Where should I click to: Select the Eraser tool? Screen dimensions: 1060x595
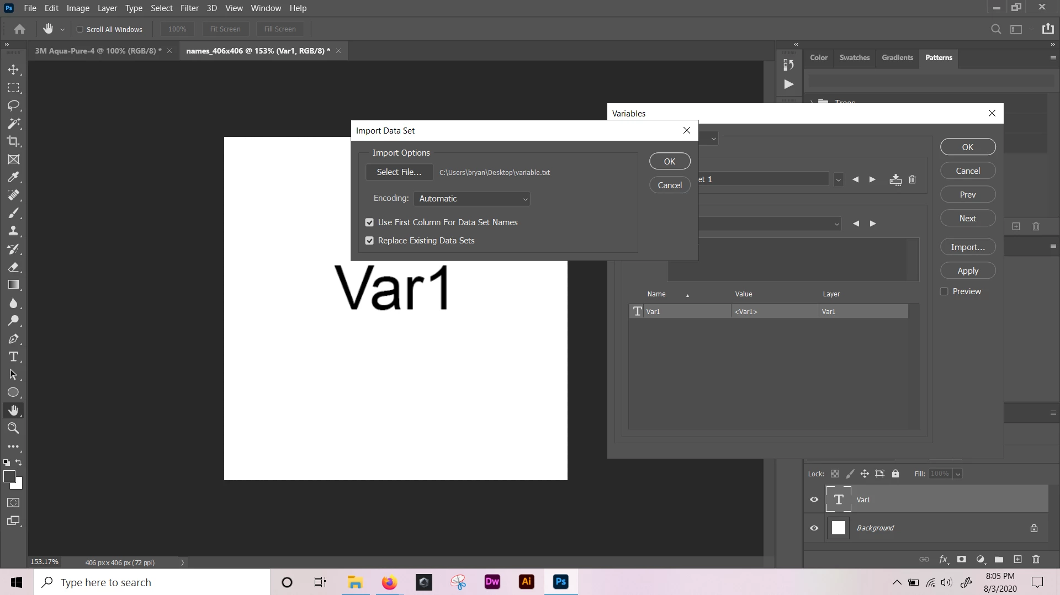click(x=13, y=267)
